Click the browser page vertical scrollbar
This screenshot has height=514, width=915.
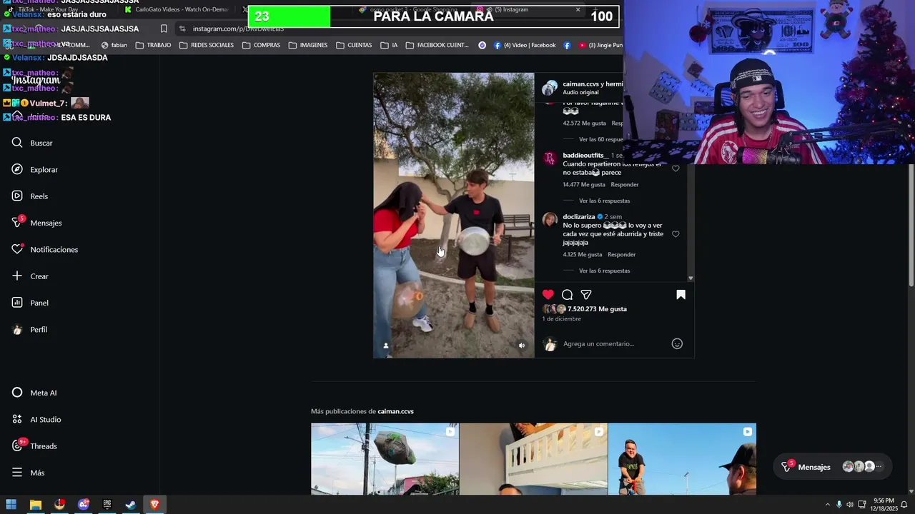[x=911, y=225]
